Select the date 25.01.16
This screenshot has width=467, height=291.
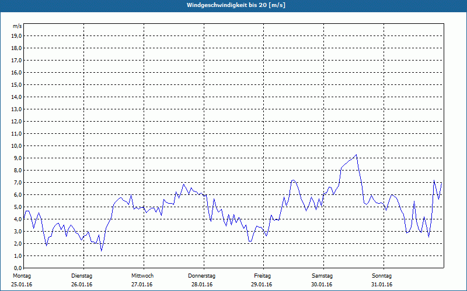[x=22, y=285]
